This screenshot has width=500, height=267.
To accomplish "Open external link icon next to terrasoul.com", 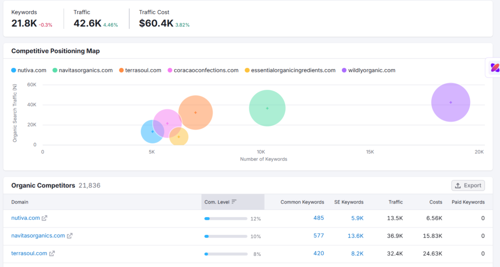I will (52, 253).
